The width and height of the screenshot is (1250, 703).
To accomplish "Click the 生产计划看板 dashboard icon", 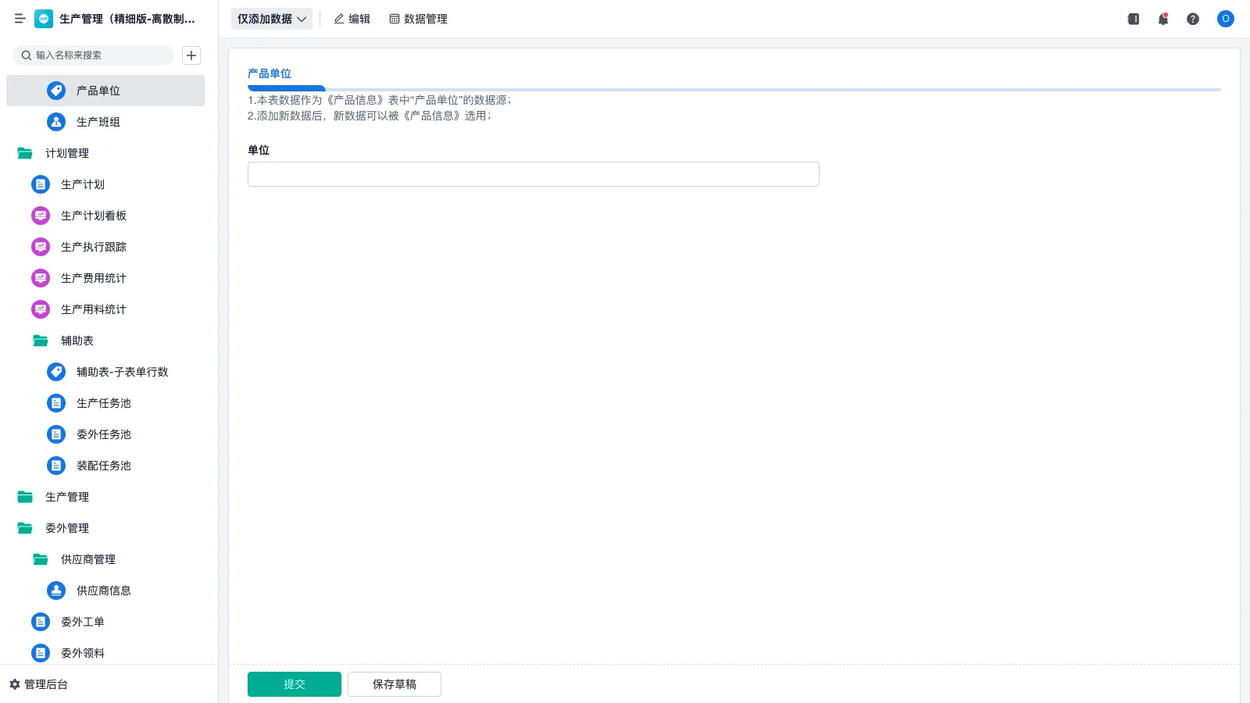I will pyautogui.click(x=40, y=216).
